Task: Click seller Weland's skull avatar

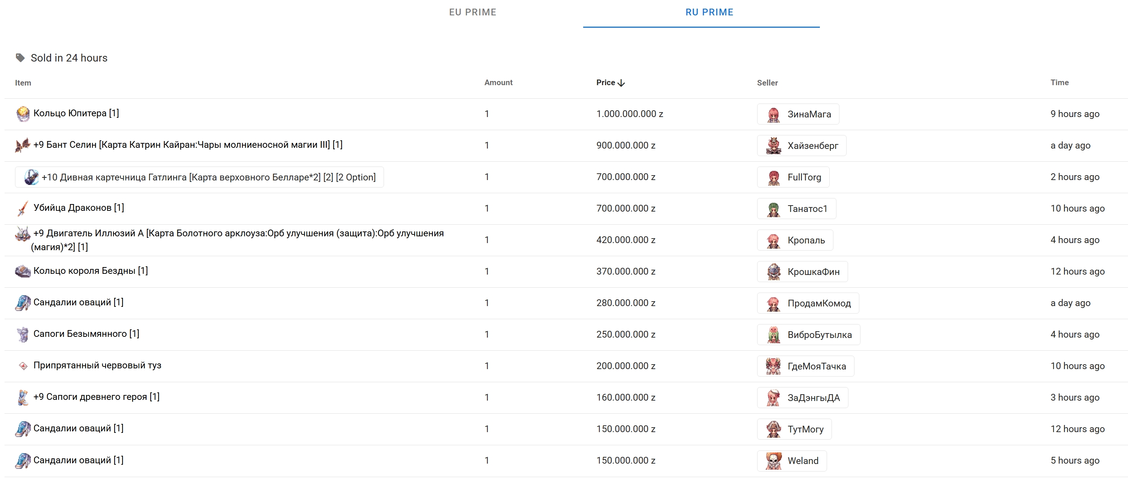Action: [x=773, y=461]
